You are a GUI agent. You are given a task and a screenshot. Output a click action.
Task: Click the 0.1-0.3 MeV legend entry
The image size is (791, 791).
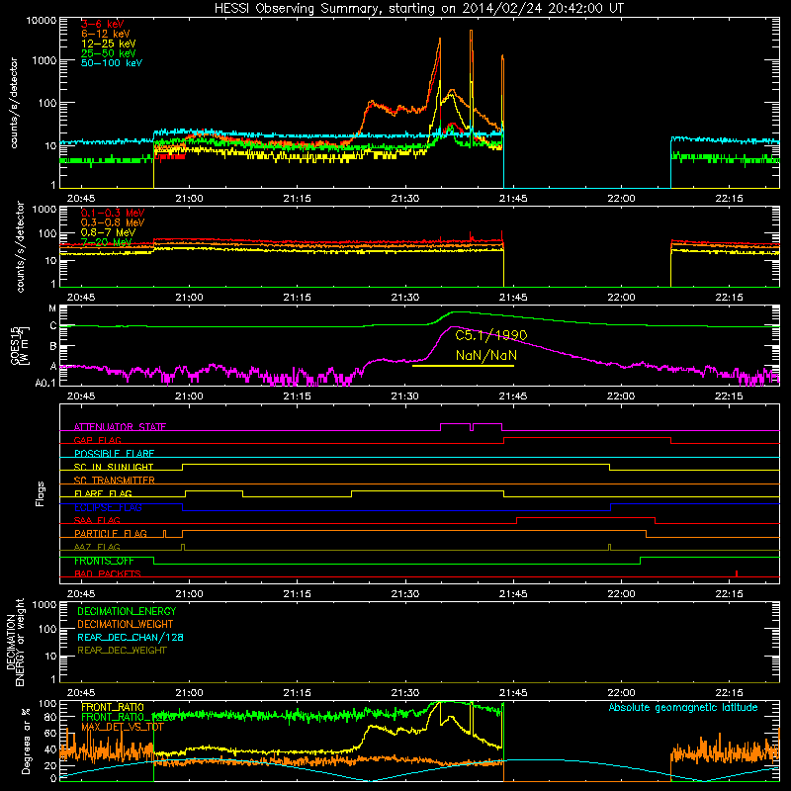click(x=113, y=213)
